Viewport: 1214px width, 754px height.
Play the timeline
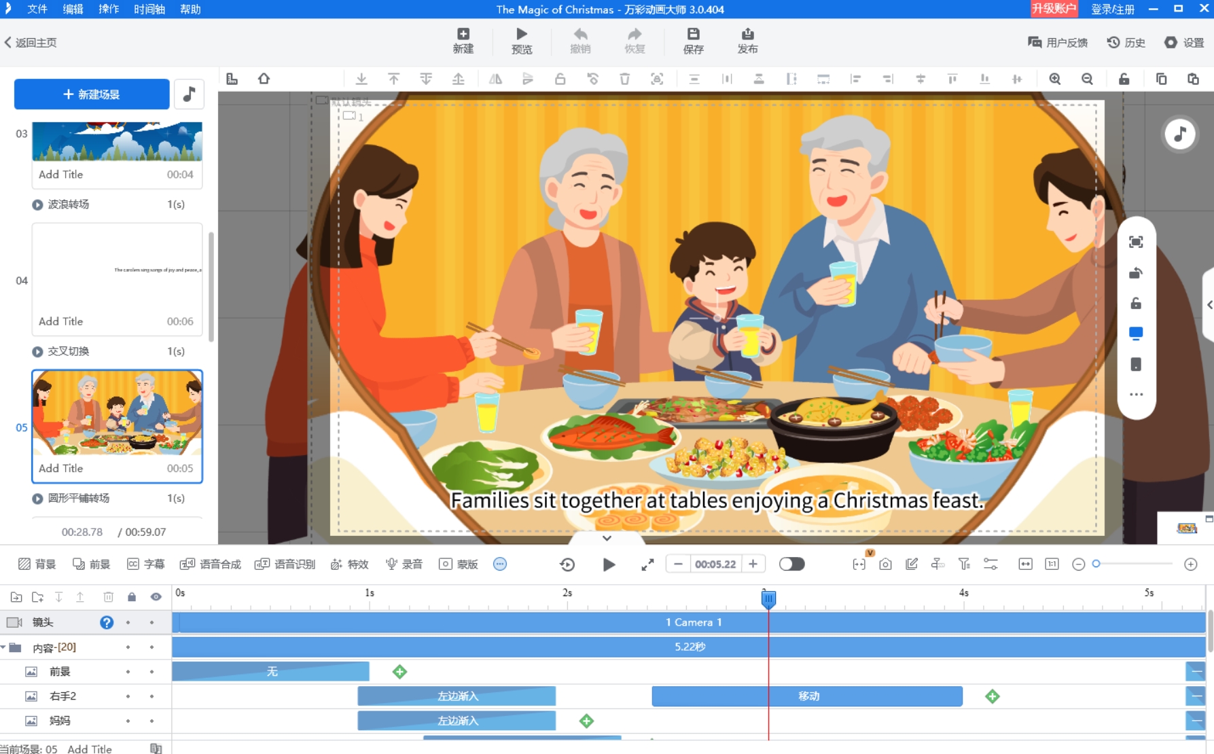coord(609,564)
